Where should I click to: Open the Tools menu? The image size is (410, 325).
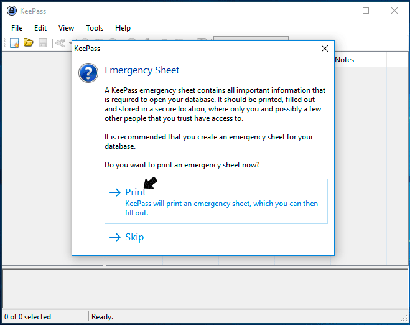tap(95, 28)
